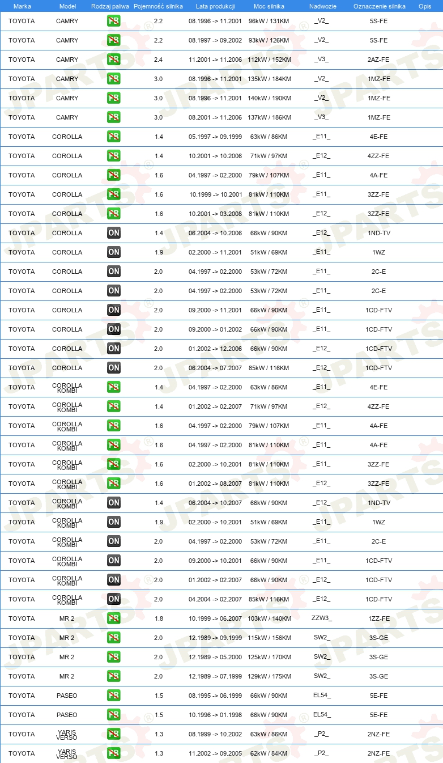Click the Opis column header
Viewport: 443px width, 763px height.
pyautogui.click(x=425, y=6)
